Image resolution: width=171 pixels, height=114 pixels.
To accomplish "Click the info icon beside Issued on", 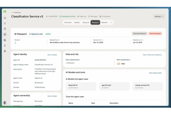I will [102, 40].
